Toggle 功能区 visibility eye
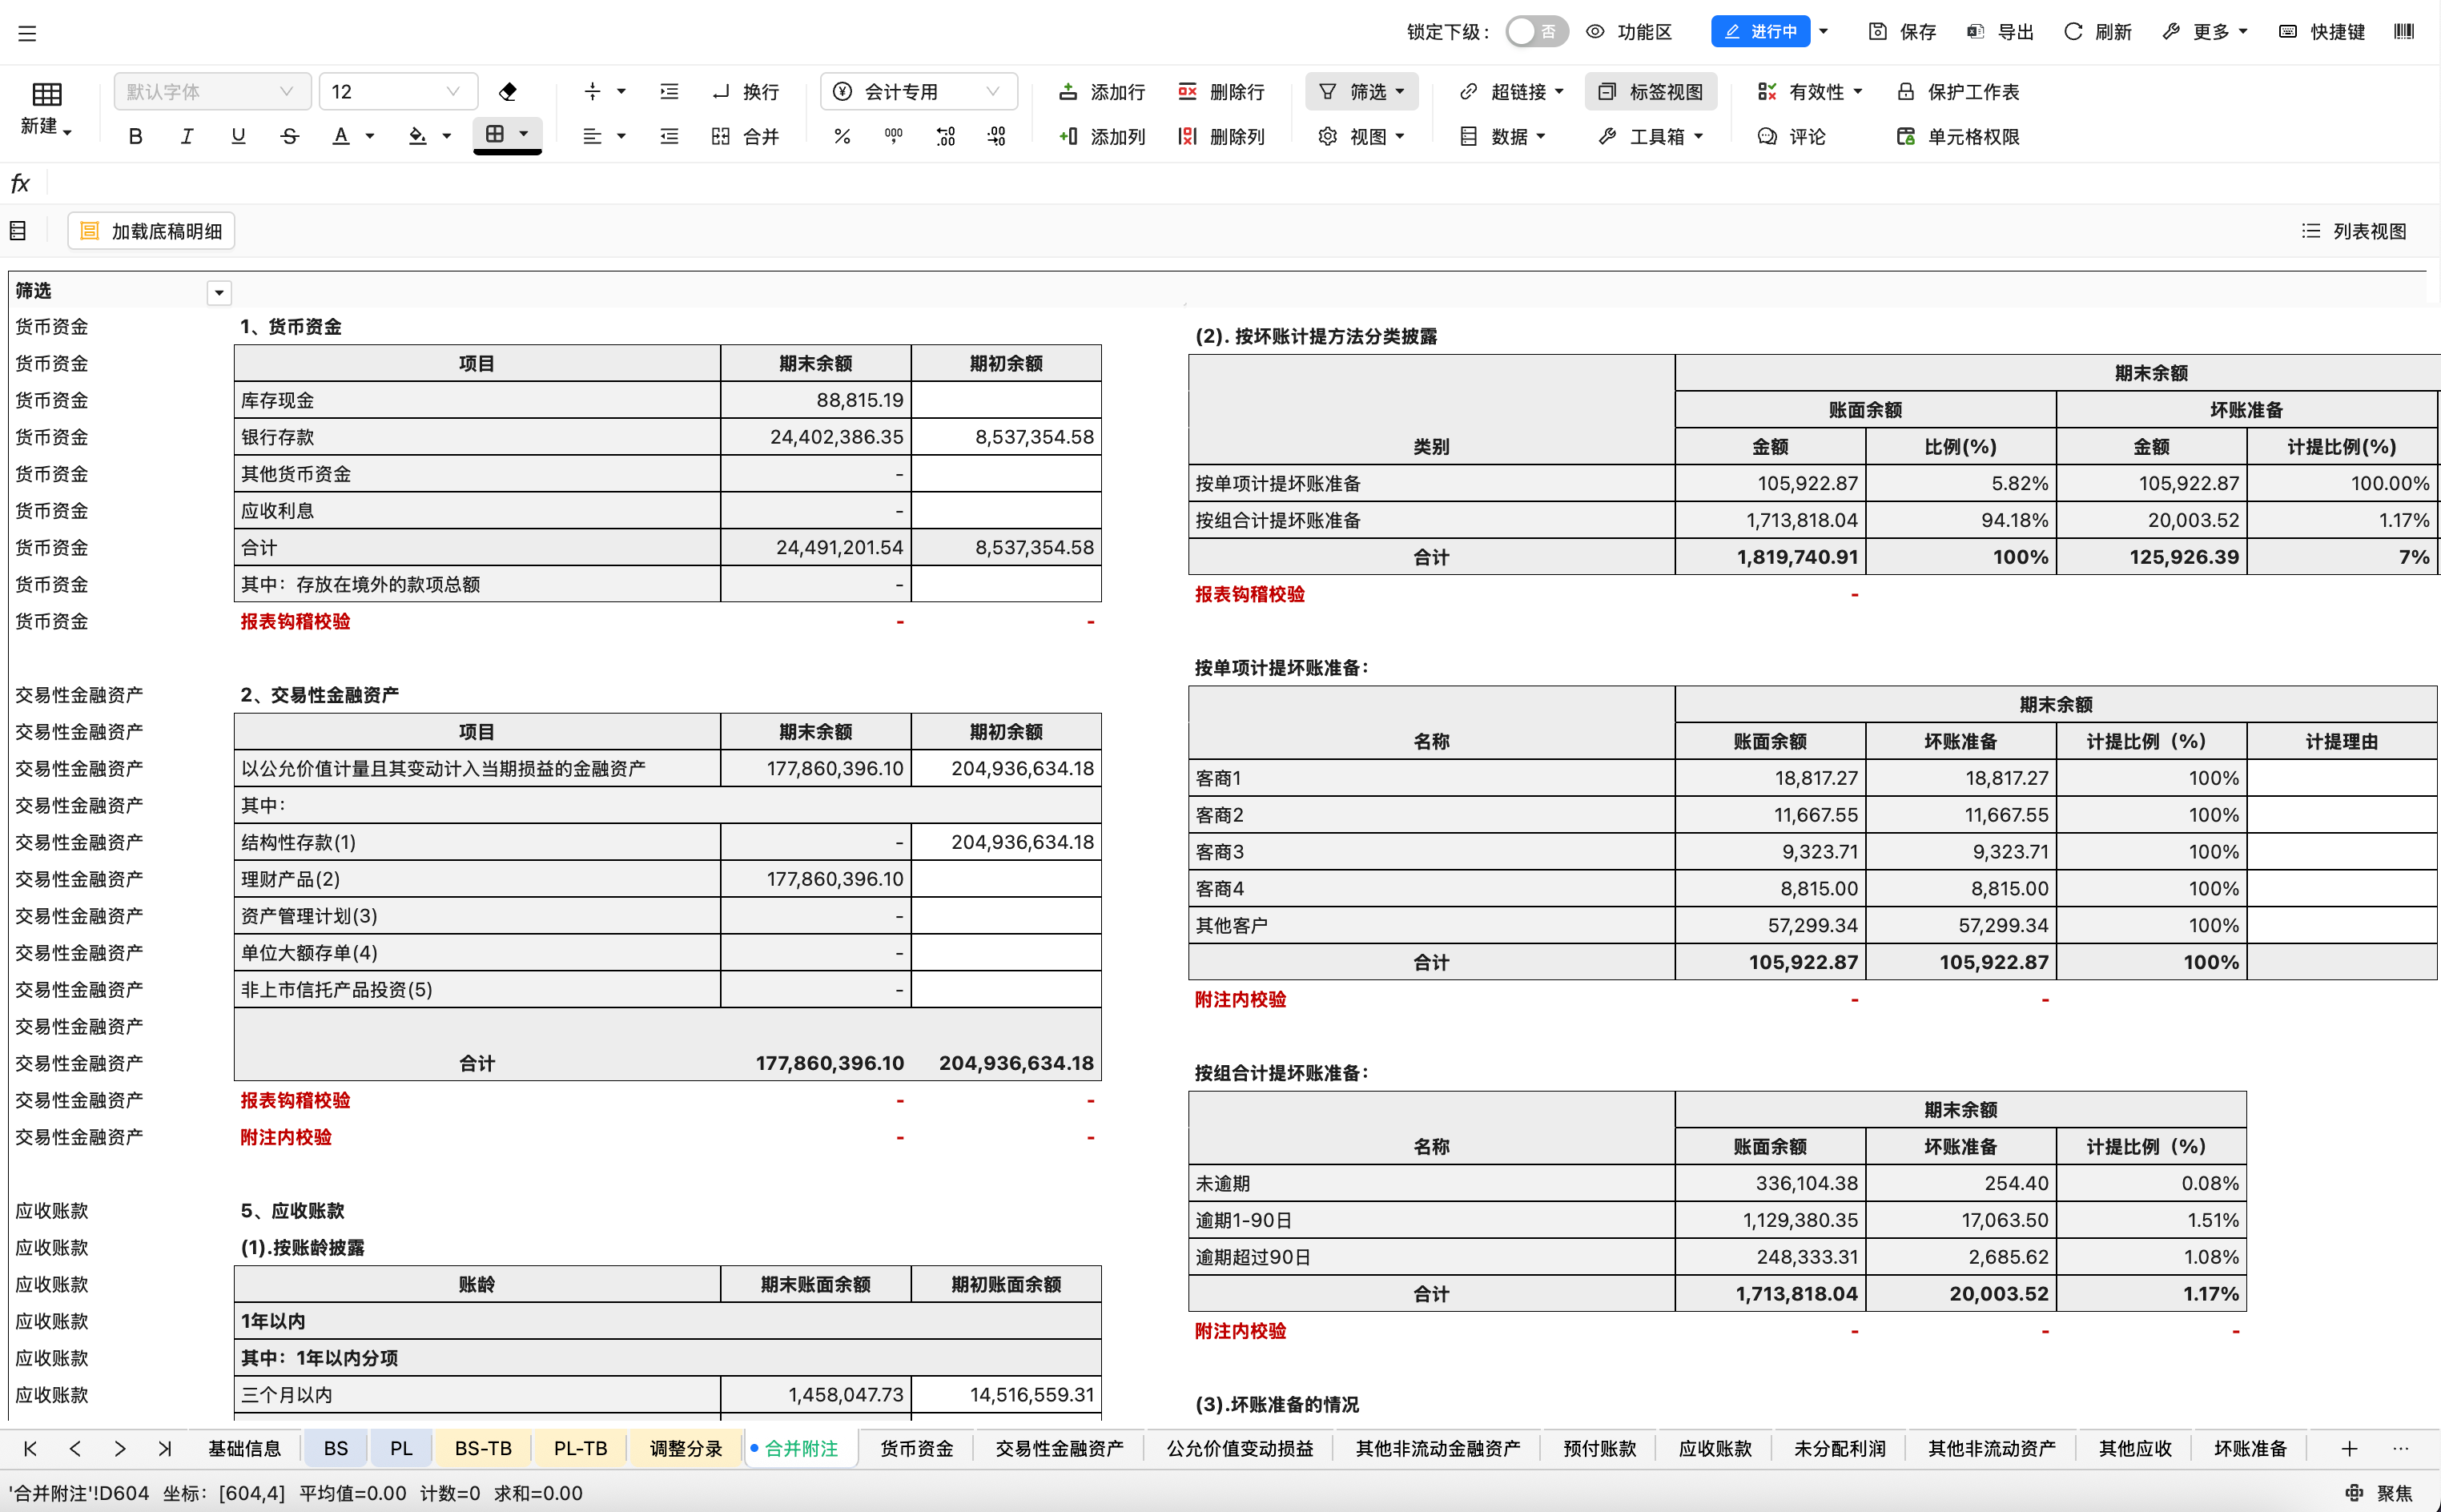This screenshot has width=2441, height=1512. (x=1596, y=32)
